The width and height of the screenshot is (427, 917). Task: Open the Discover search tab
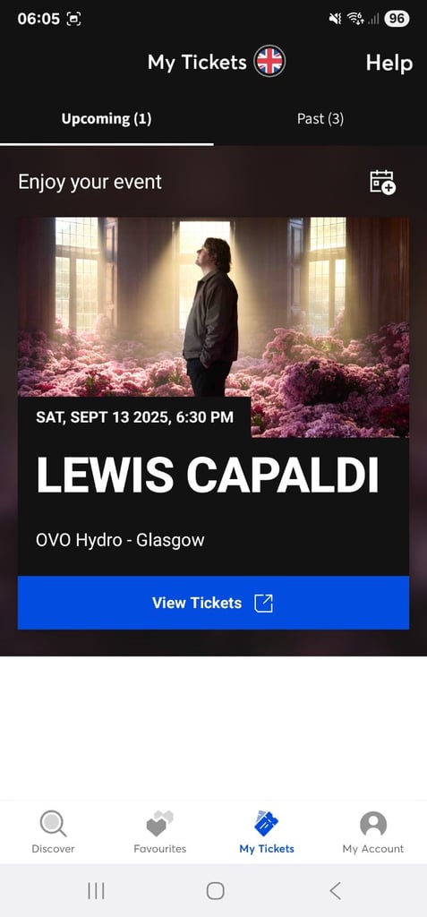click(x=53, y=832)
